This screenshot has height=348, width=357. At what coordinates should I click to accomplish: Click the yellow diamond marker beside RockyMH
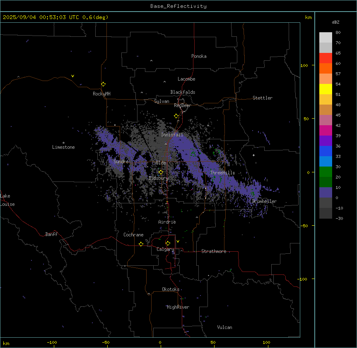click(x=104, y=84)
